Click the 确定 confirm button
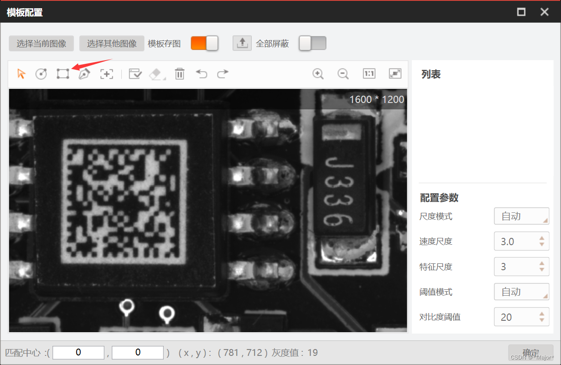The width and height of the screenshot is (561, 365). pyautogui.click(x=530, y=352)
